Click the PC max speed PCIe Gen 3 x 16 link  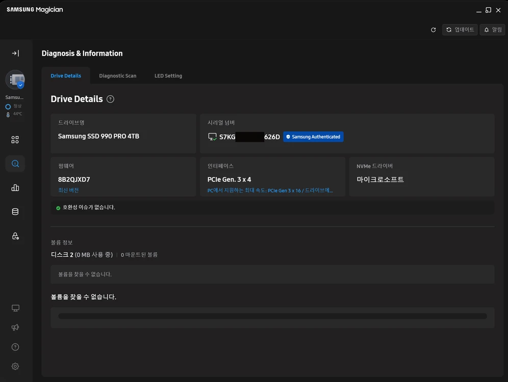point(270,190)
